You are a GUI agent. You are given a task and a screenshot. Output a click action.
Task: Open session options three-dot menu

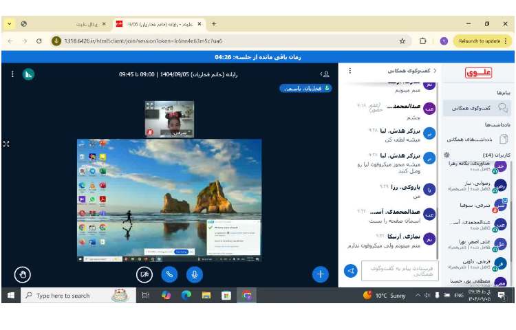coord(12,74)
